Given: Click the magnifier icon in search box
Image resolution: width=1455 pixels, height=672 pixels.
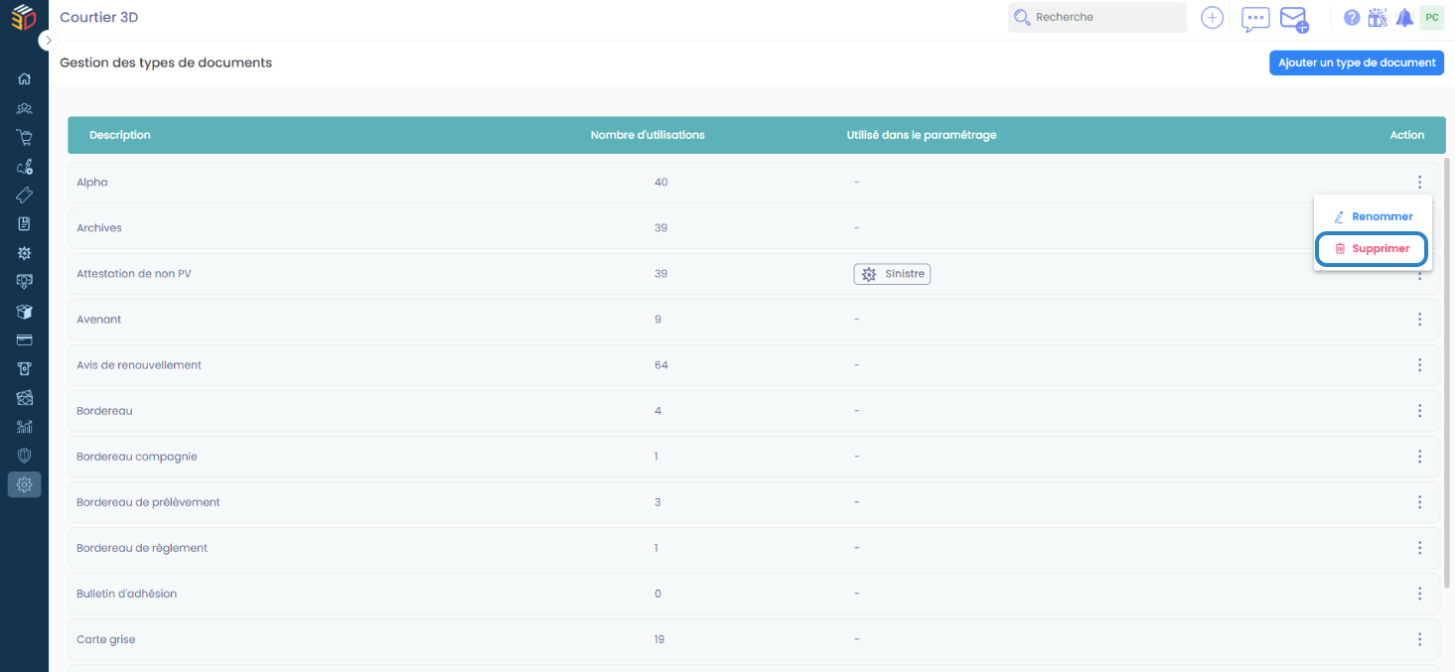Looking at the screenshot, I should 1021,17.
